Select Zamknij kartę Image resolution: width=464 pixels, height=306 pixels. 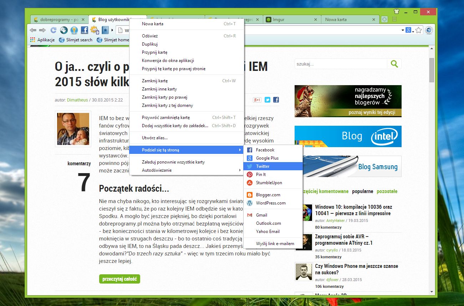tap(187, 81)
